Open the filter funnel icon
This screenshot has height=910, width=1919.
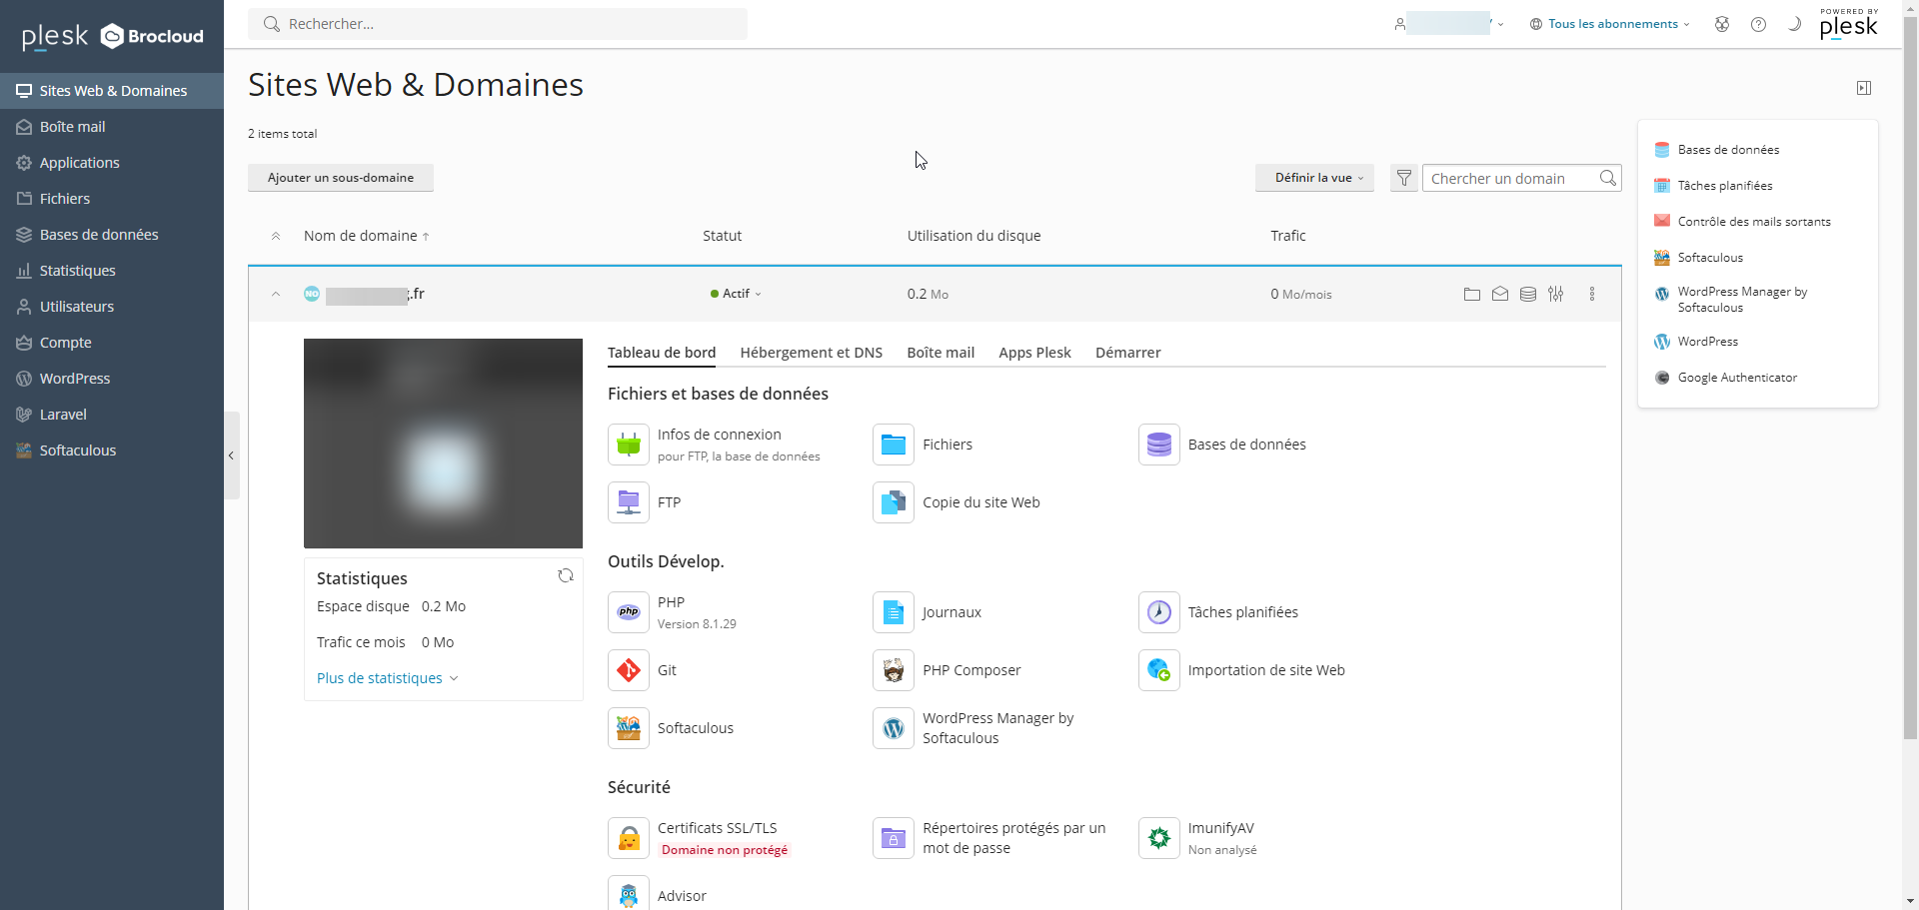[x=1403, y=178]
